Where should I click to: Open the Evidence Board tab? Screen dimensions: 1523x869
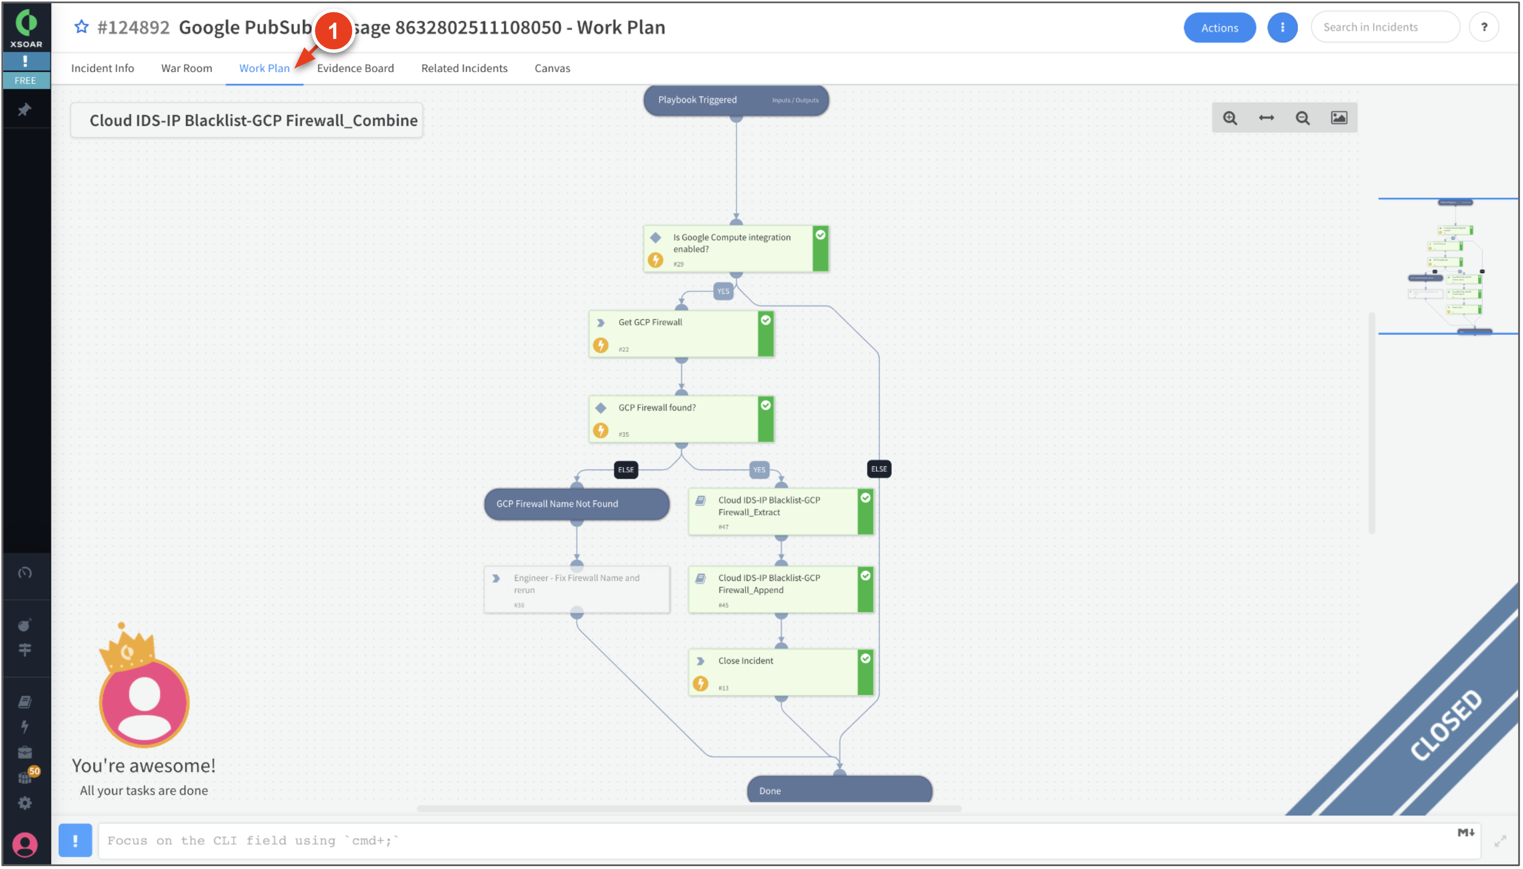(355, 68)
